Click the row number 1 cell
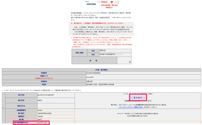 pyautogui.click(x=4, y=108)
